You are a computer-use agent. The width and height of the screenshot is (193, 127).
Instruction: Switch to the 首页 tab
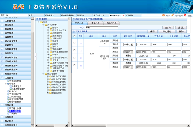[36, 15]
